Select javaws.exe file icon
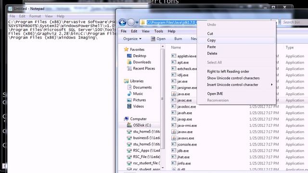308x173 pixels. click(x=174, y=138)
